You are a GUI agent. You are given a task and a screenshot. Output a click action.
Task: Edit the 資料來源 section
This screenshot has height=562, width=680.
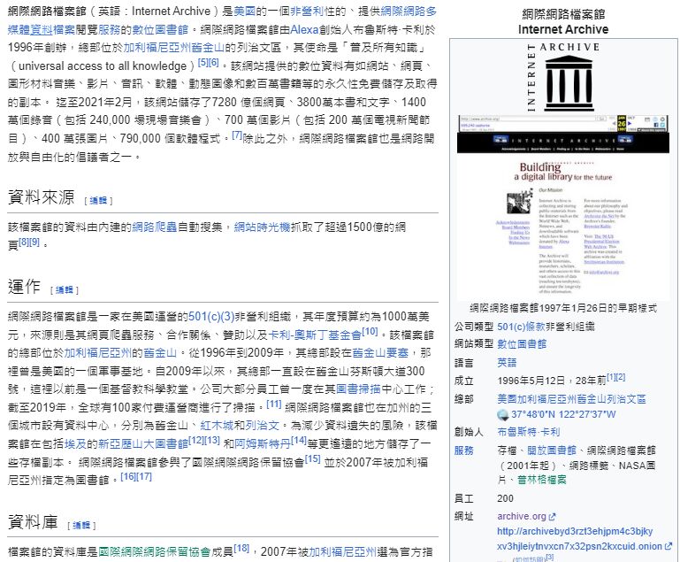[x=98, y=200]
